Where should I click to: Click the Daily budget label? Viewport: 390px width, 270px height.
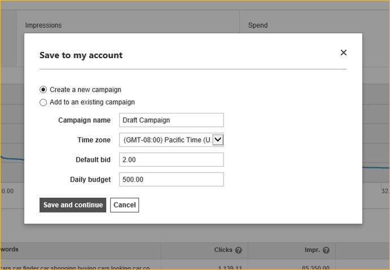point(90,179)
